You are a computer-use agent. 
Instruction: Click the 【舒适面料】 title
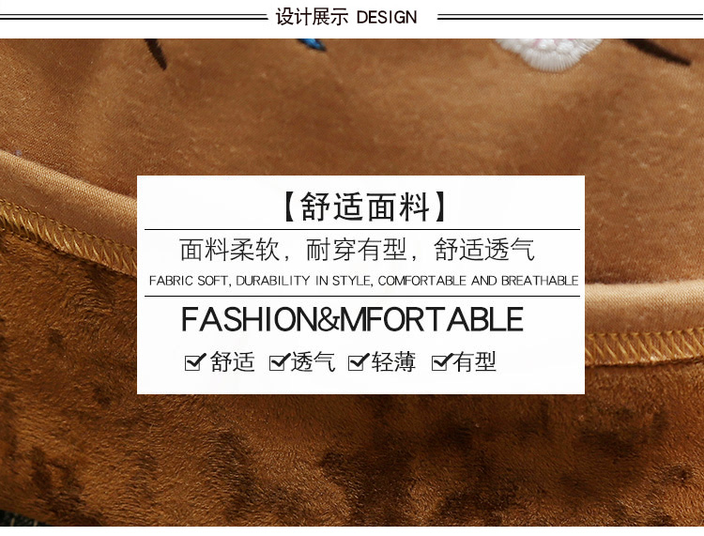pos(365,207)
